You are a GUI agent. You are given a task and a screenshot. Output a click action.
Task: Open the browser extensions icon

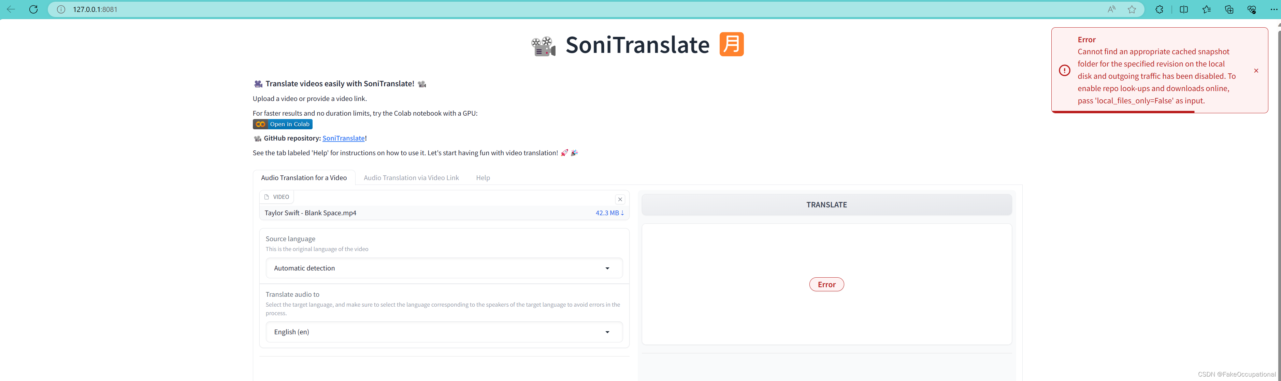pos(1159,10)
